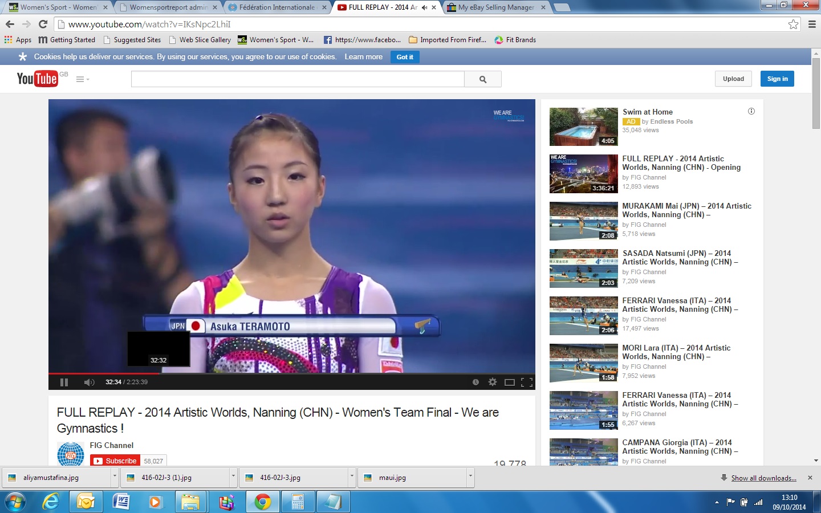This screenshot has height=513, width=821.
Task: Click the YouTube search magnifier button
Action: [x=483, y=79]
